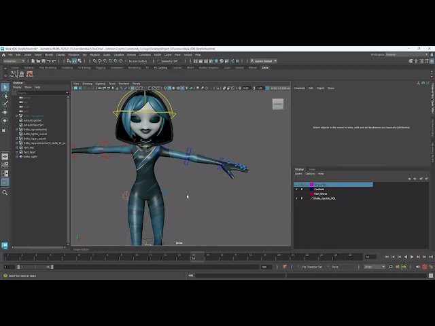The width and height of the screenshot is (435, 326).
Task: Open the script editor icon bottom right
Action: [x=430, y=276]
